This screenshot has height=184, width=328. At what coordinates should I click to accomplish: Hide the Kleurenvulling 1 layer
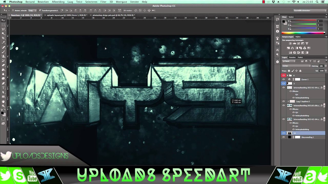click(283, 137)
